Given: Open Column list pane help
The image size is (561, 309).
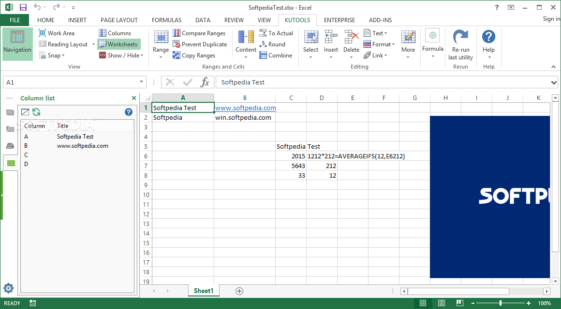Looking at the screenshot, I should [129, 112].
